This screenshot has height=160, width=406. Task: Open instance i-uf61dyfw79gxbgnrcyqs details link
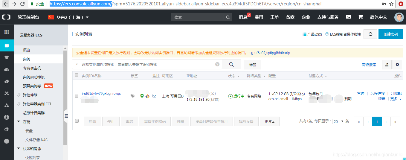coord(101,94)
